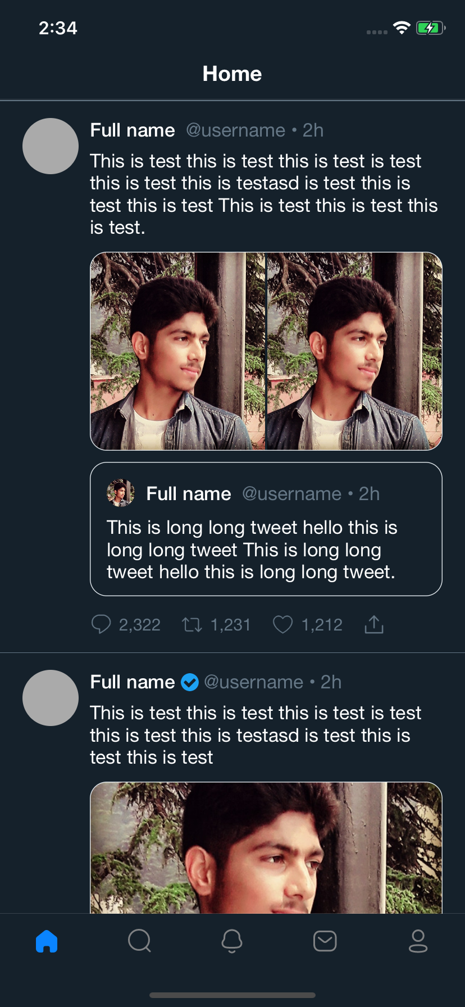465x1007 pixels.
Task: Open the photo in second tweet
Action: [x=266, y=847]
